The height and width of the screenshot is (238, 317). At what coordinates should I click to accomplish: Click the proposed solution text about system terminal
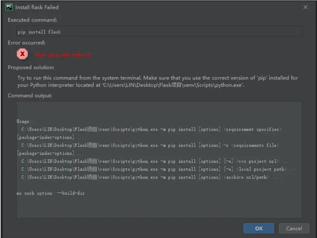158,81
